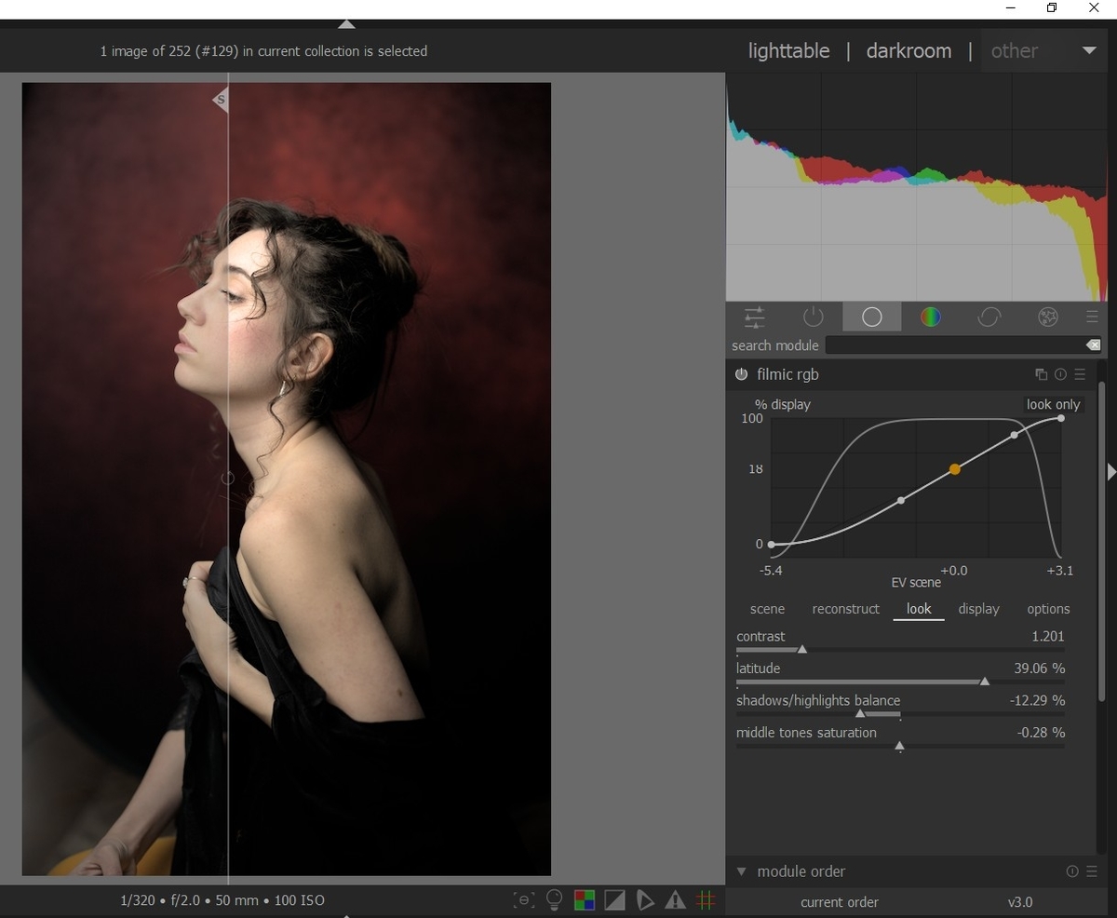Toggle gamut check warning
This screenshot has height=918, width=1117.
pyautogui.click(x=676, y=900)
